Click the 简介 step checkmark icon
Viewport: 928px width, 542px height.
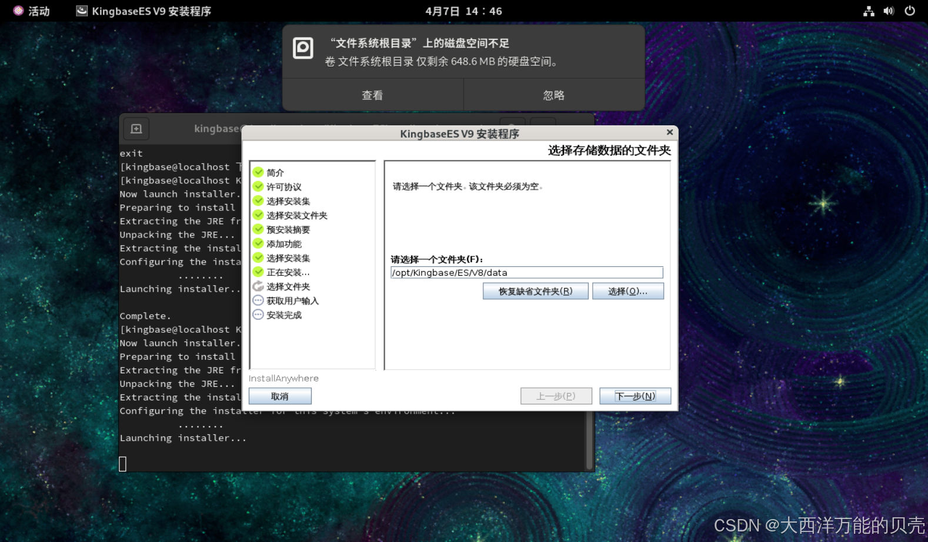(258, 172)
